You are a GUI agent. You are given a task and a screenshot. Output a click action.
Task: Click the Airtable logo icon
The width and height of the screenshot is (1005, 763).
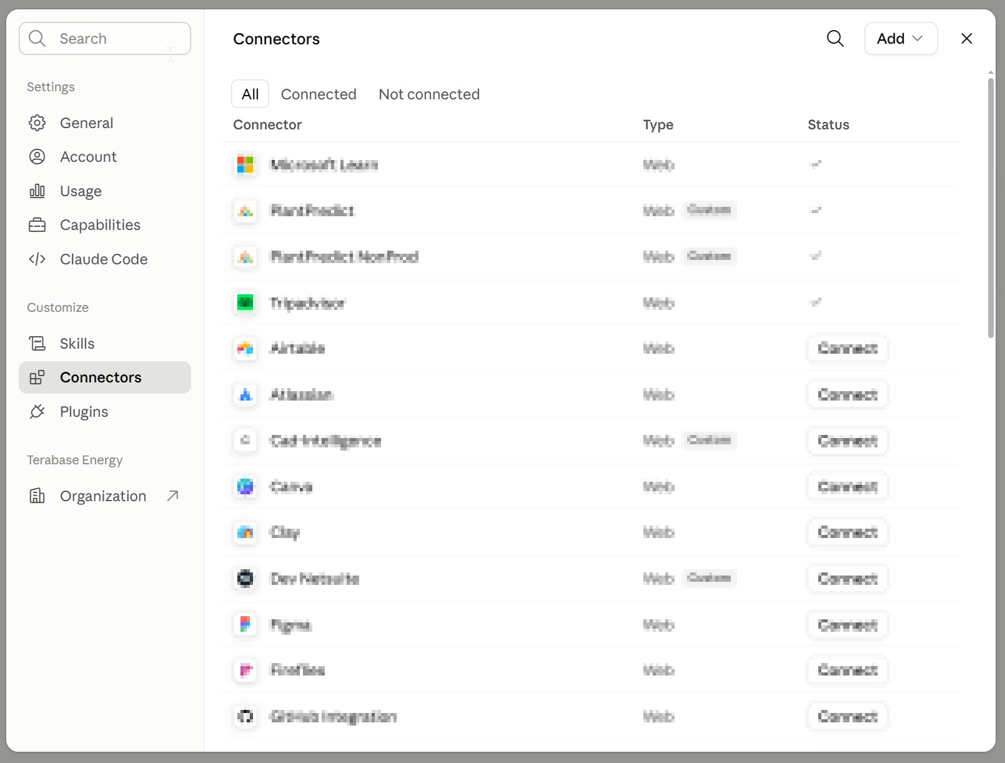(x=245, y=349)
